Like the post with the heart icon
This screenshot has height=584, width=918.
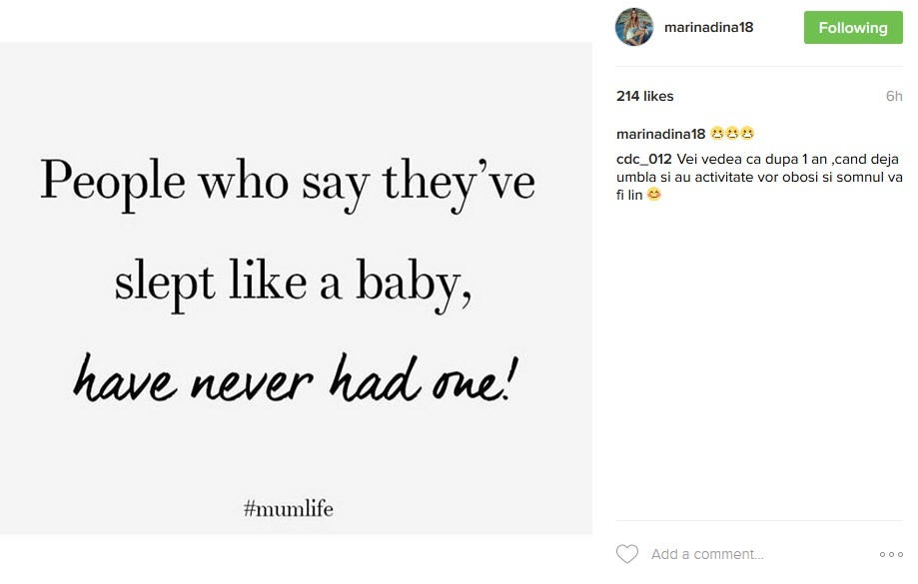(x=627, y=554)
